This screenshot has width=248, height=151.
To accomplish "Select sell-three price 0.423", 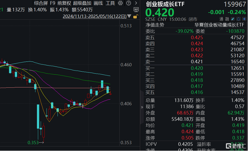I will click(197, 50).
